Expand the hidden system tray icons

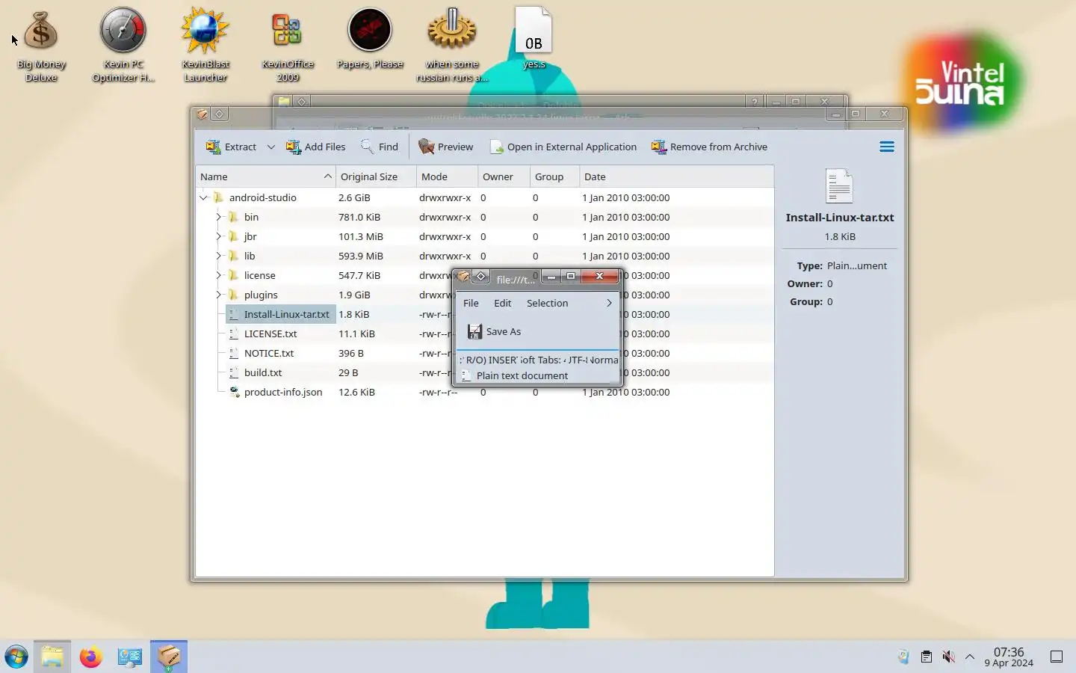[x=970, y=657]
